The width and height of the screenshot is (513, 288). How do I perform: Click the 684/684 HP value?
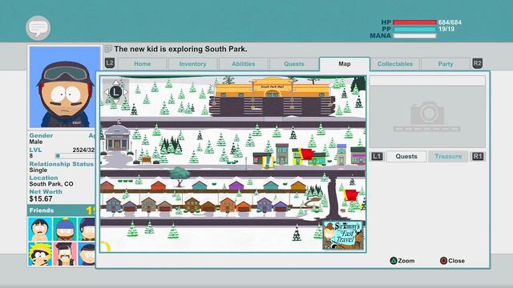(x=450, y=22)
